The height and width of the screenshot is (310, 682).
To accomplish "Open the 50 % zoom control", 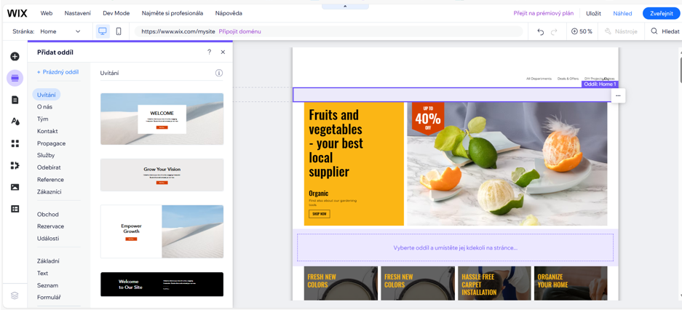I will [582, 32].
